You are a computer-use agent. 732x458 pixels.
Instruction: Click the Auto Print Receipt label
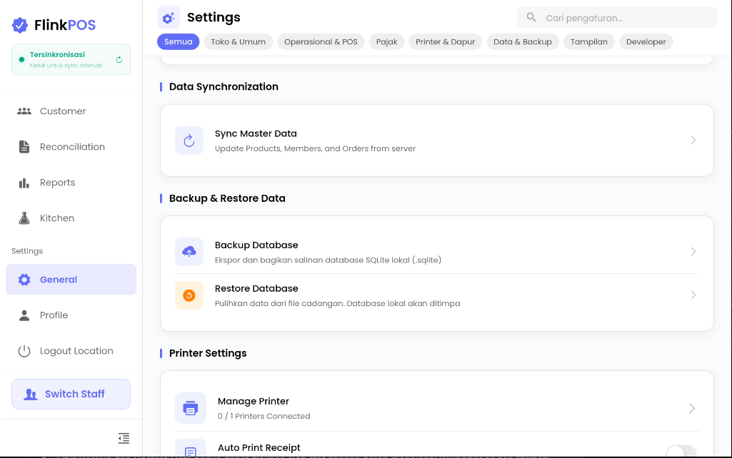[259, 448]
